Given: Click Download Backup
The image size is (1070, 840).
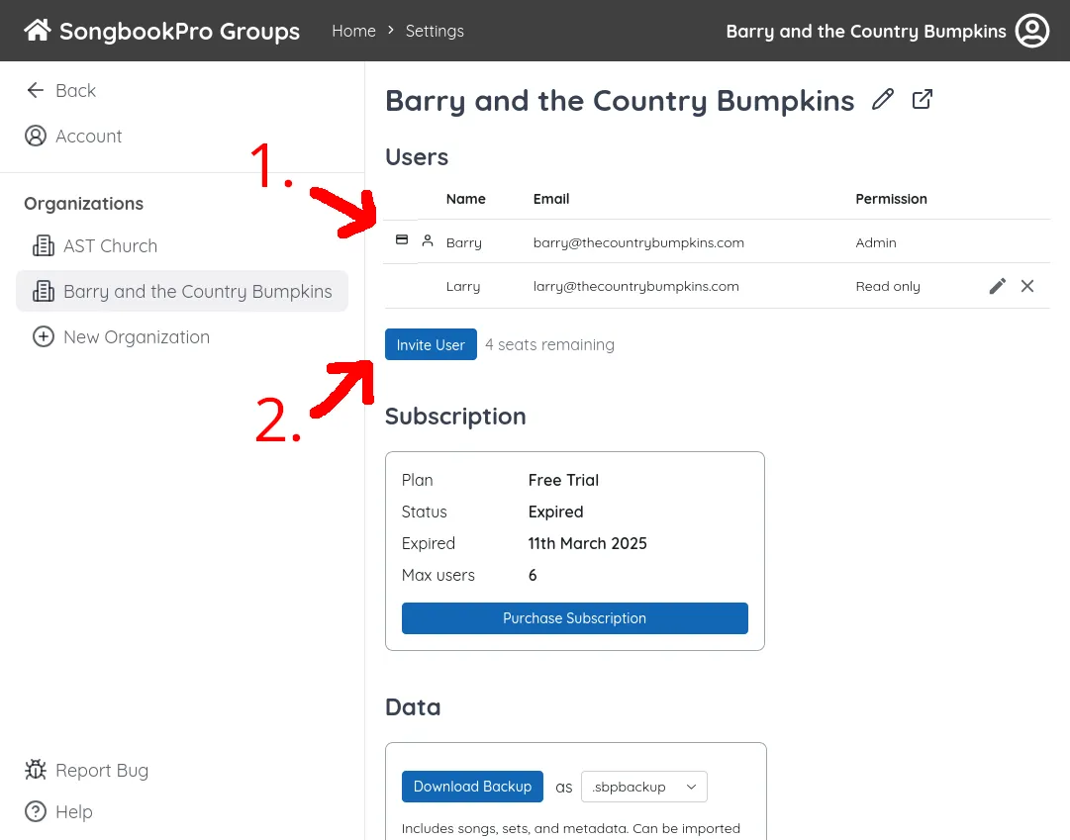Looking at the screenshot, I should (x=472, y=787).
